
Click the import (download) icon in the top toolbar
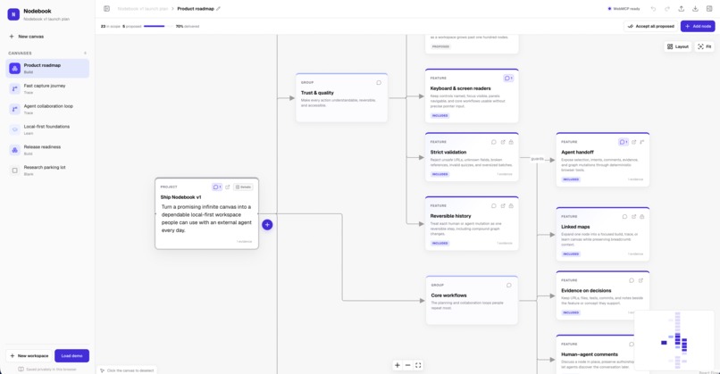[695, 9]
